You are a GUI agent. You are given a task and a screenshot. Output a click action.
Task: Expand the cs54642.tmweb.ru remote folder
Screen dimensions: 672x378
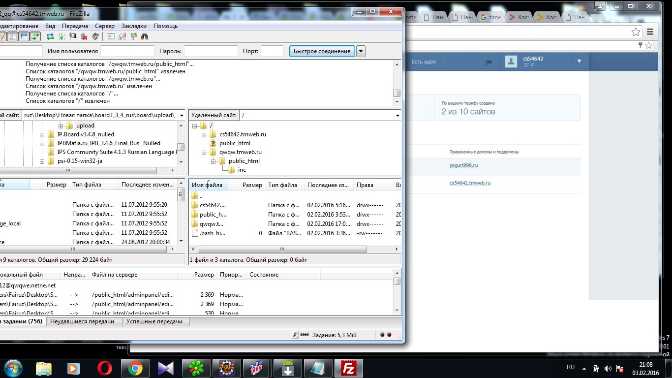click(204, 134)
